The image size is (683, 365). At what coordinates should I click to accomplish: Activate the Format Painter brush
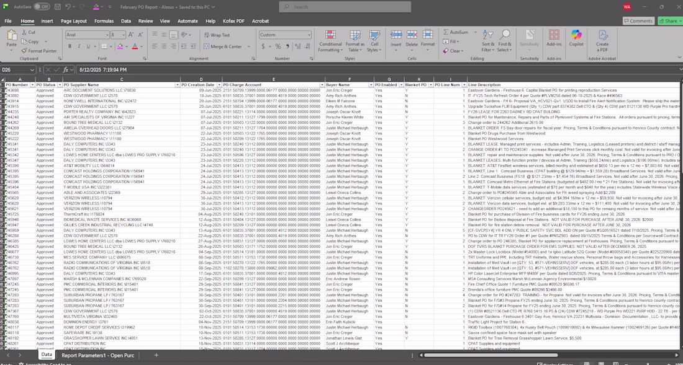pos(24,51)
